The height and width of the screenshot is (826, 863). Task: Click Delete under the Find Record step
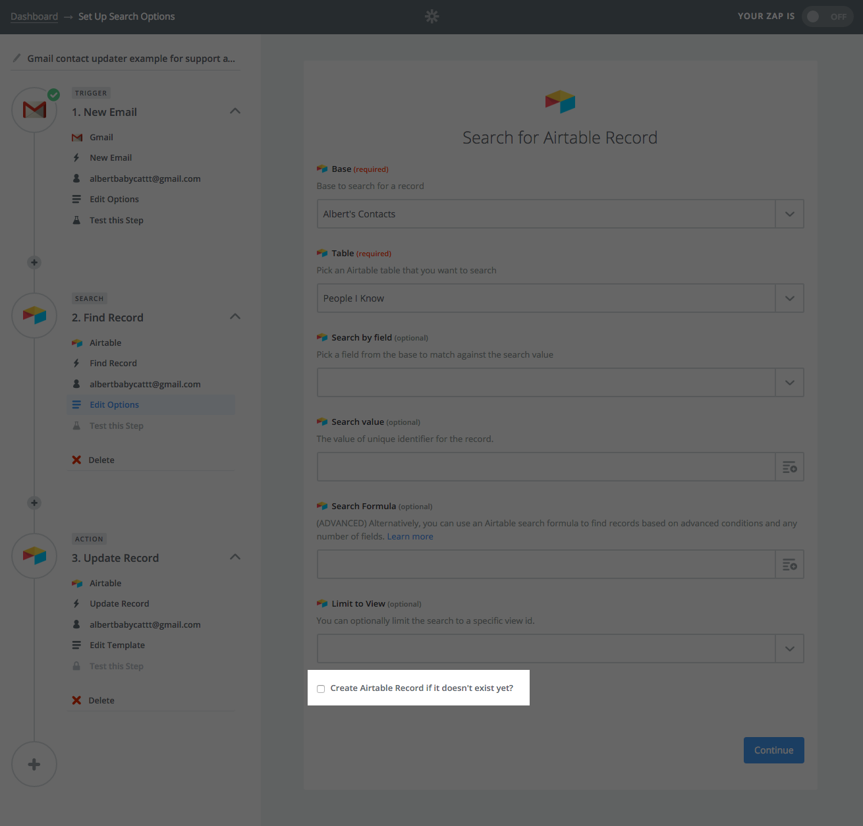101,460
